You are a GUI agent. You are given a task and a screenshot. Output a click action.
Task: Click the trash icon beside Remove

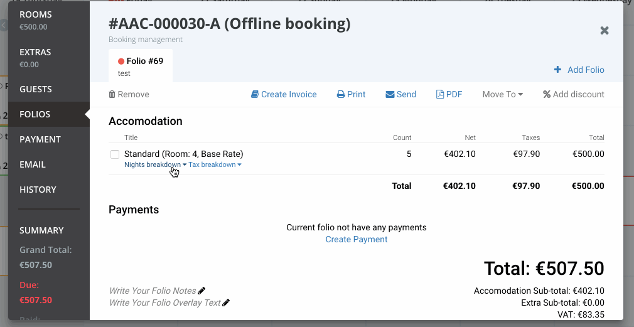112,94
